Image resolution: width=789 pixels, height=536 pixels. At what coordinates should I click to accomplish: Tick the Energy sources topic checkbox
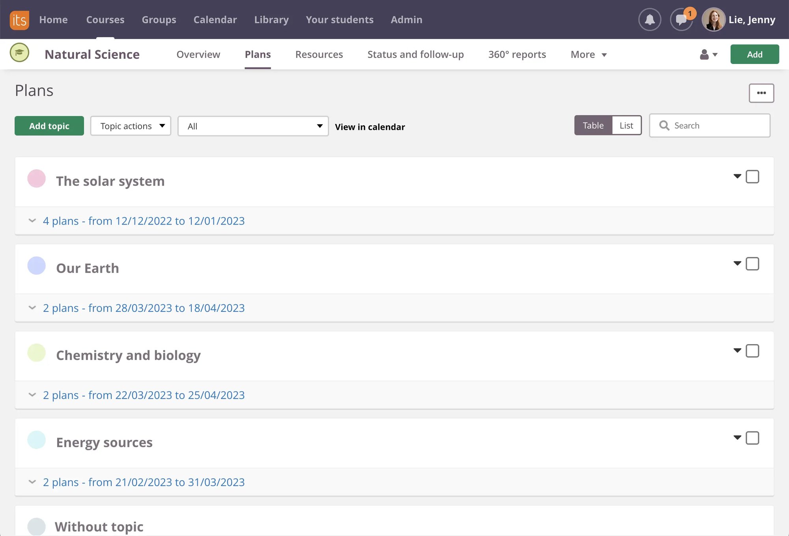752,438
